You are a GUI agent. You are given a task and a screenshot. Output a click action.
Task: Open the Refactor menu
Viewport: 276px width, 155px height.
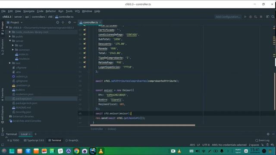[x=50, y=11]
